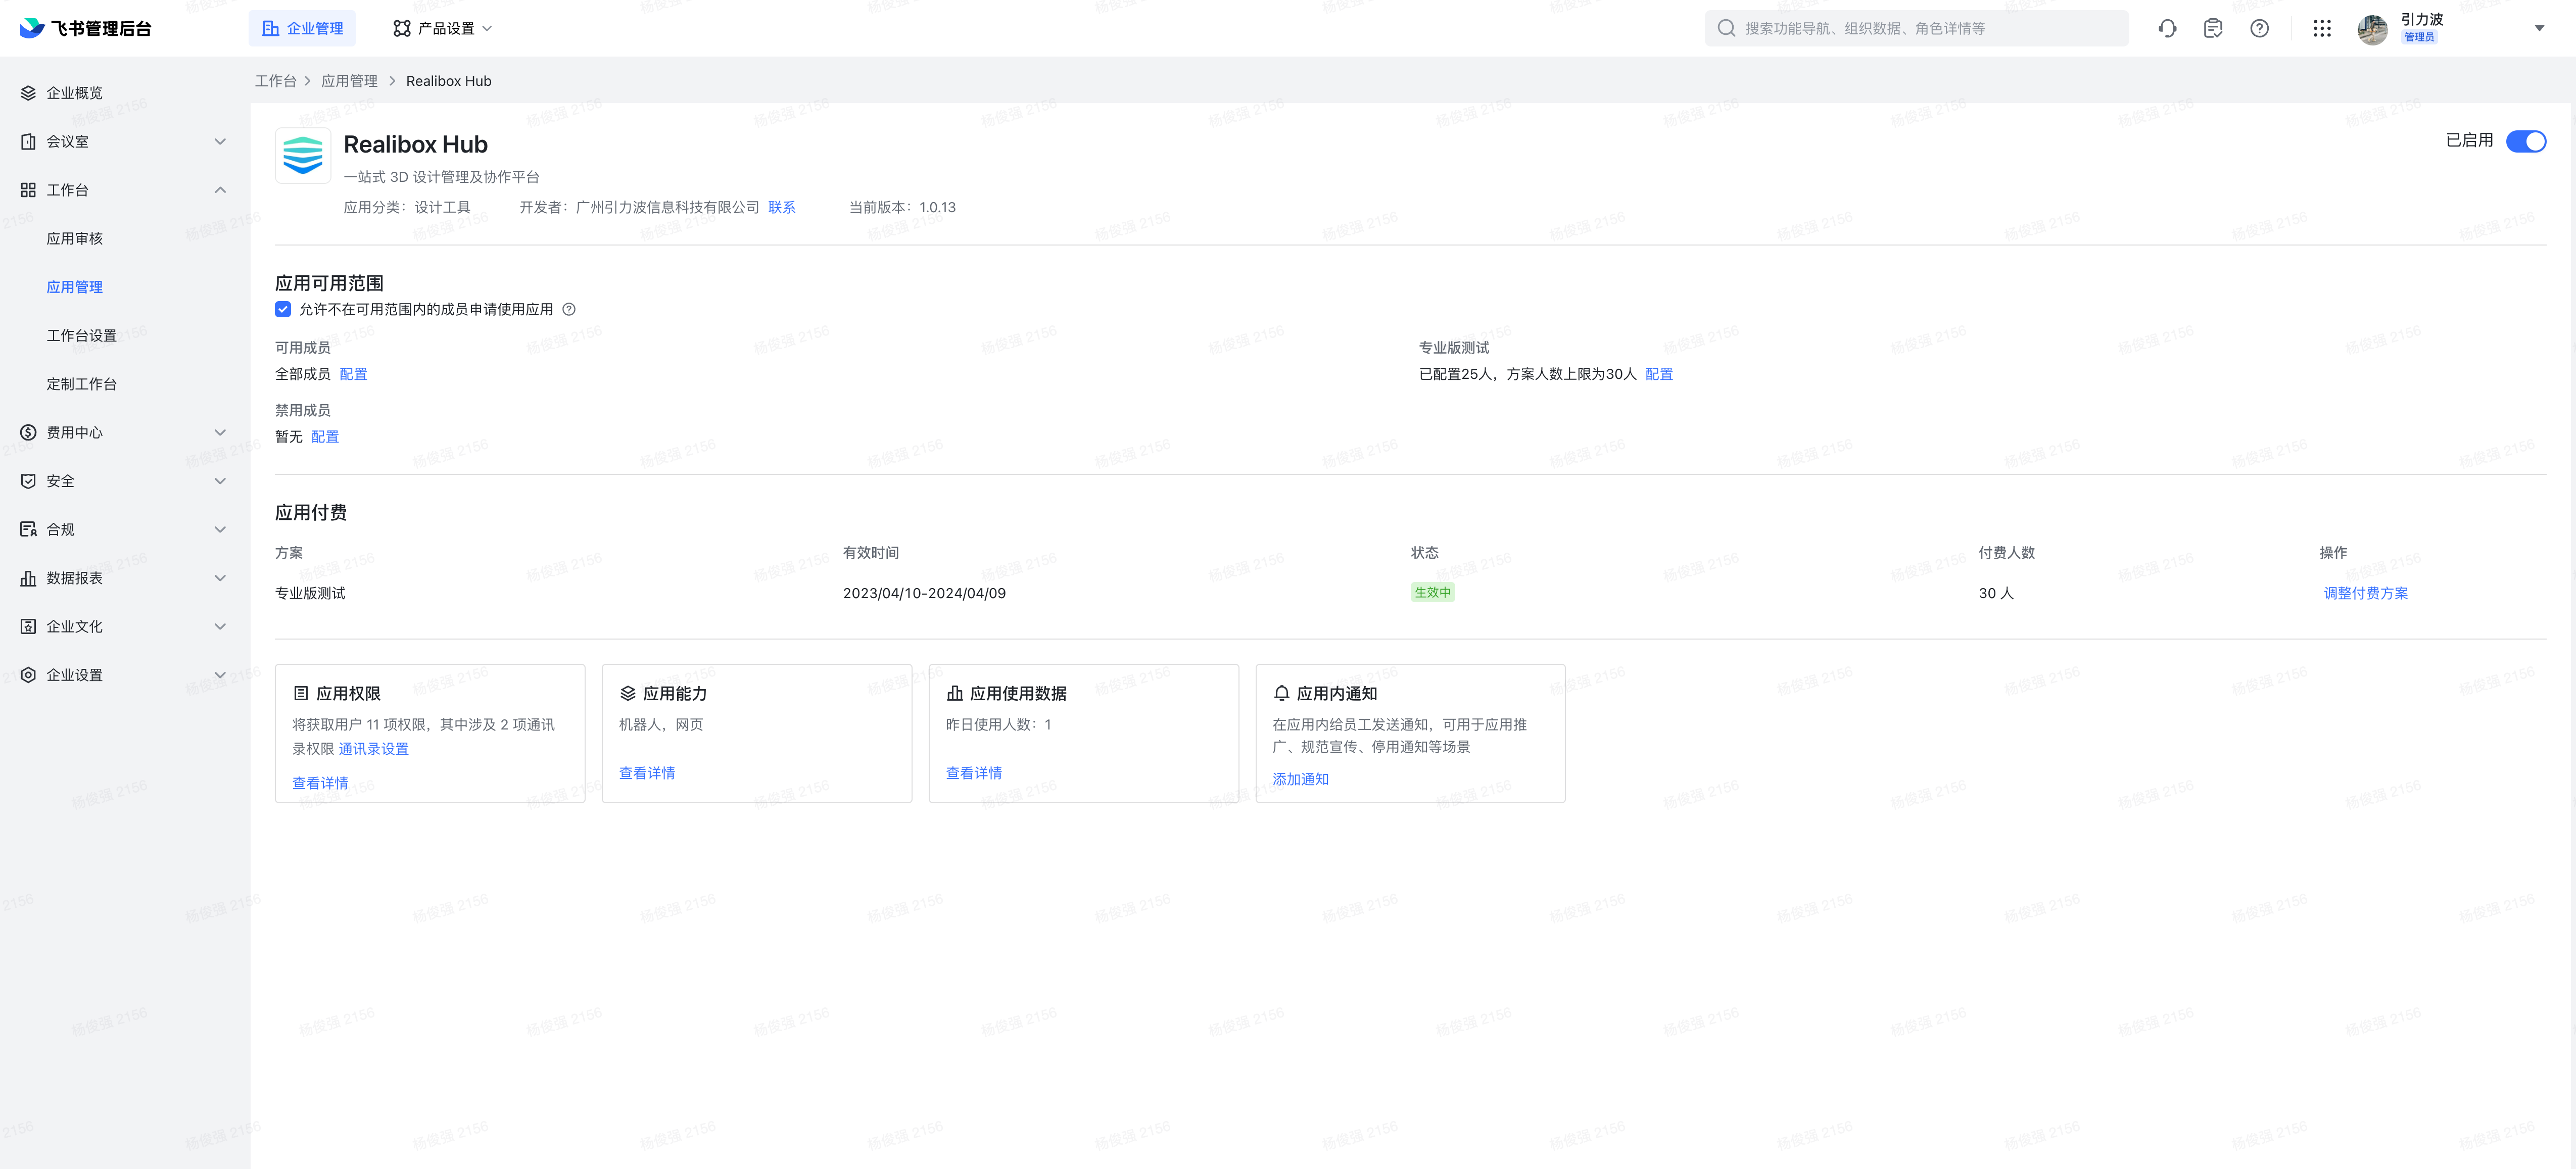Viewport: 2576px width, 1169px height.
Task: Click the 企业管理 building icon
Action: pos(270,28)
